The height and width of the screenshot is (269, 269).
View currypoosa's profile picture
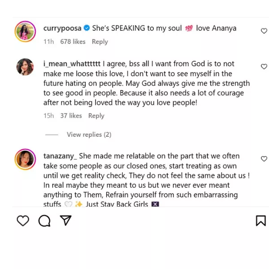click(x=25, y=31)
